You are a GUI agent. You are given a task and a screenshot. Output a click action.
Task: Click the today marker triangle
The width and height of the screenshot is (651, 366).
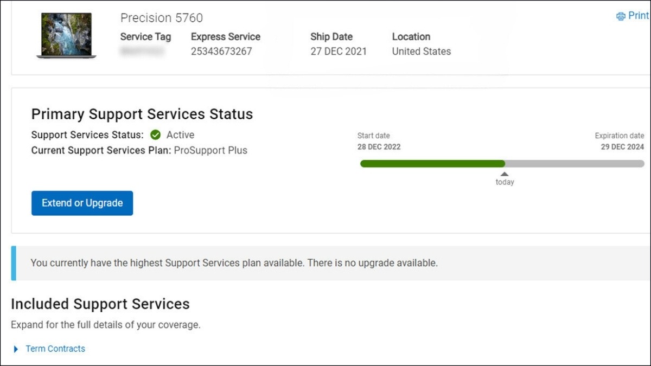coord(505,174)
